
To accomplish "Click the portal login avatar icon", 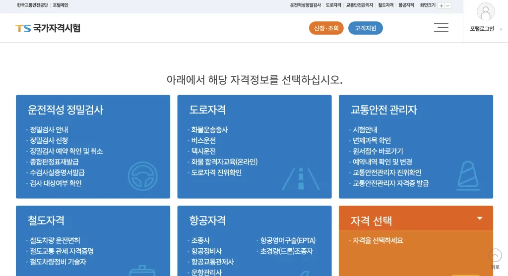I will tap(485, 11).
